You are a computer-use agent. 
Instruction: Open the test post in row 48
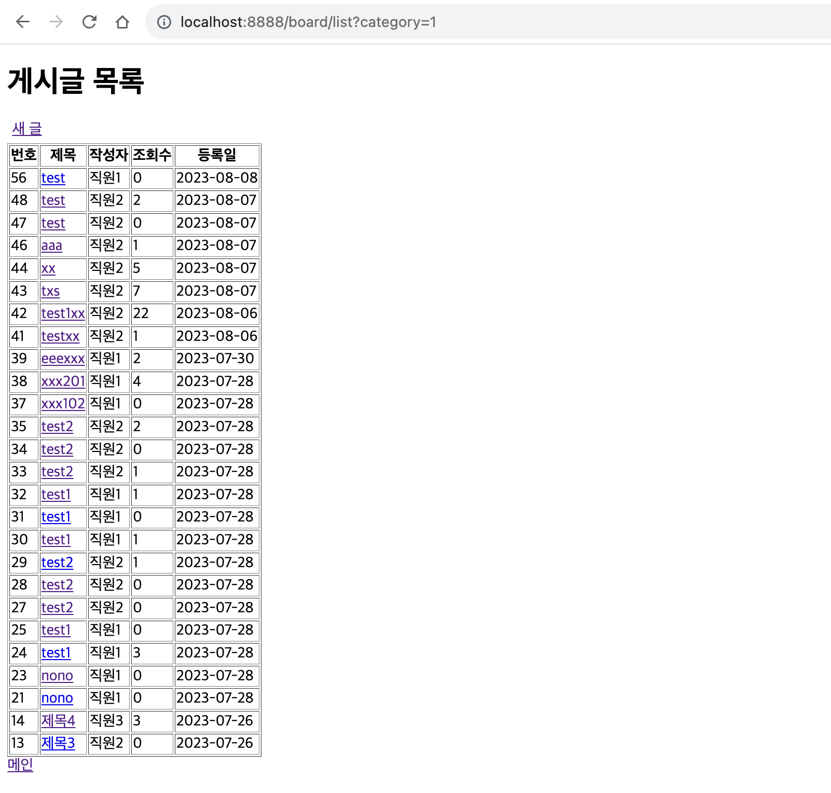click(53, 200)
